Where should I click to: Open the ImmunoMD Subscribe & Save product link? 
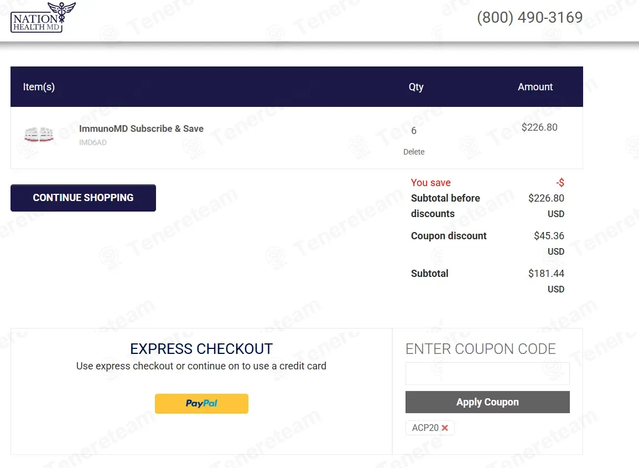pyautogui.click(x=141, y=128)
